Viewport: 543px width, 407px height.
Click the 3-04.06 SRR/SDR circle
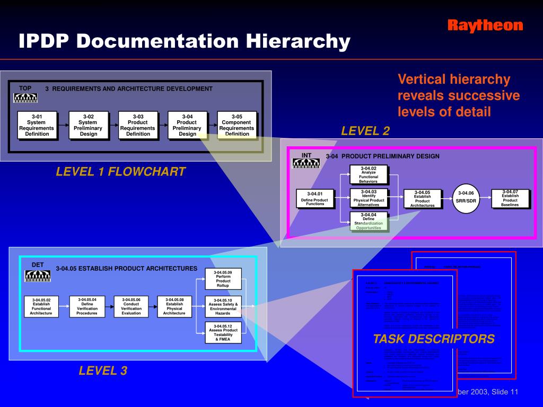point(466,198)
